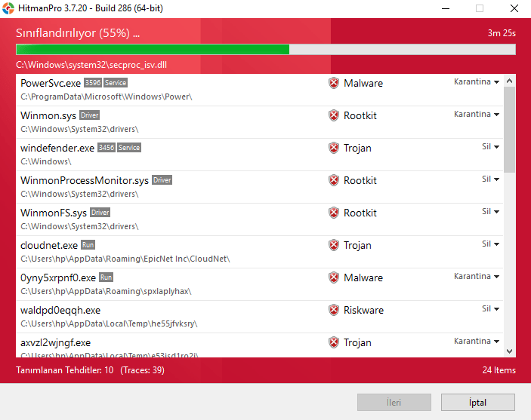The height and width of the screenshot is (420, 531).
Task: Click the Tanımlanan Tehditler: 10 counter
Action: pyautogui.click(x=65, y=370)
